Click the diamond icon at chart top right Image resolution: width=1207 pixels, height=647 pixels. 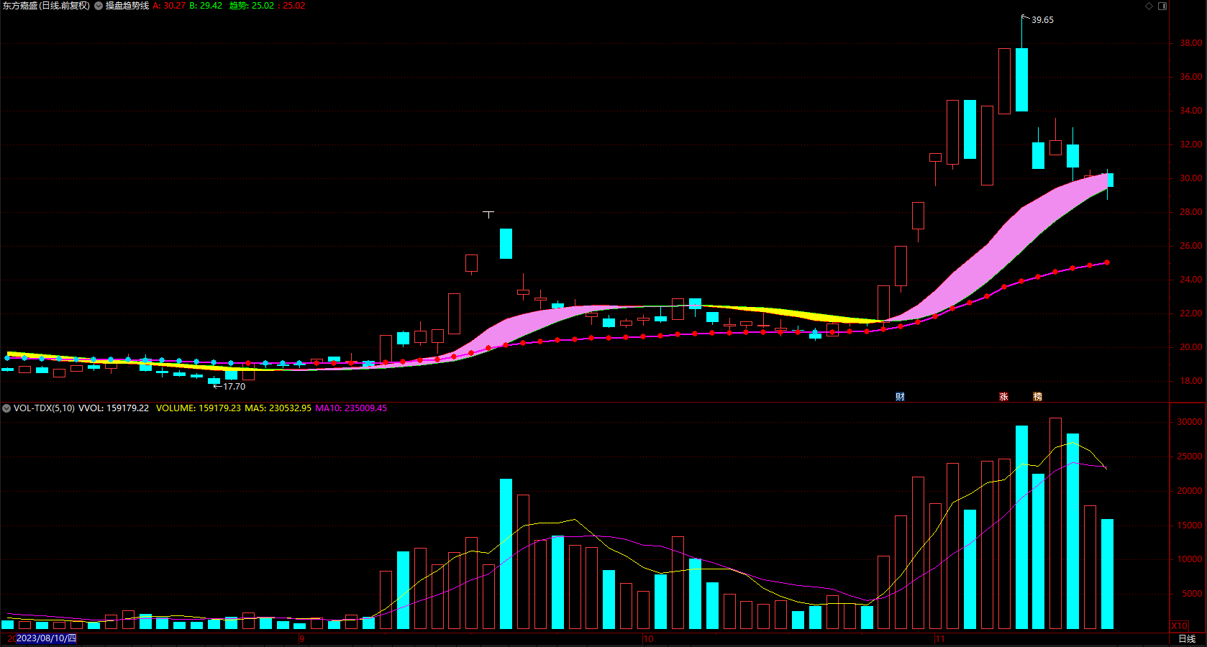pyautogui.click(x=1149, y=6)
